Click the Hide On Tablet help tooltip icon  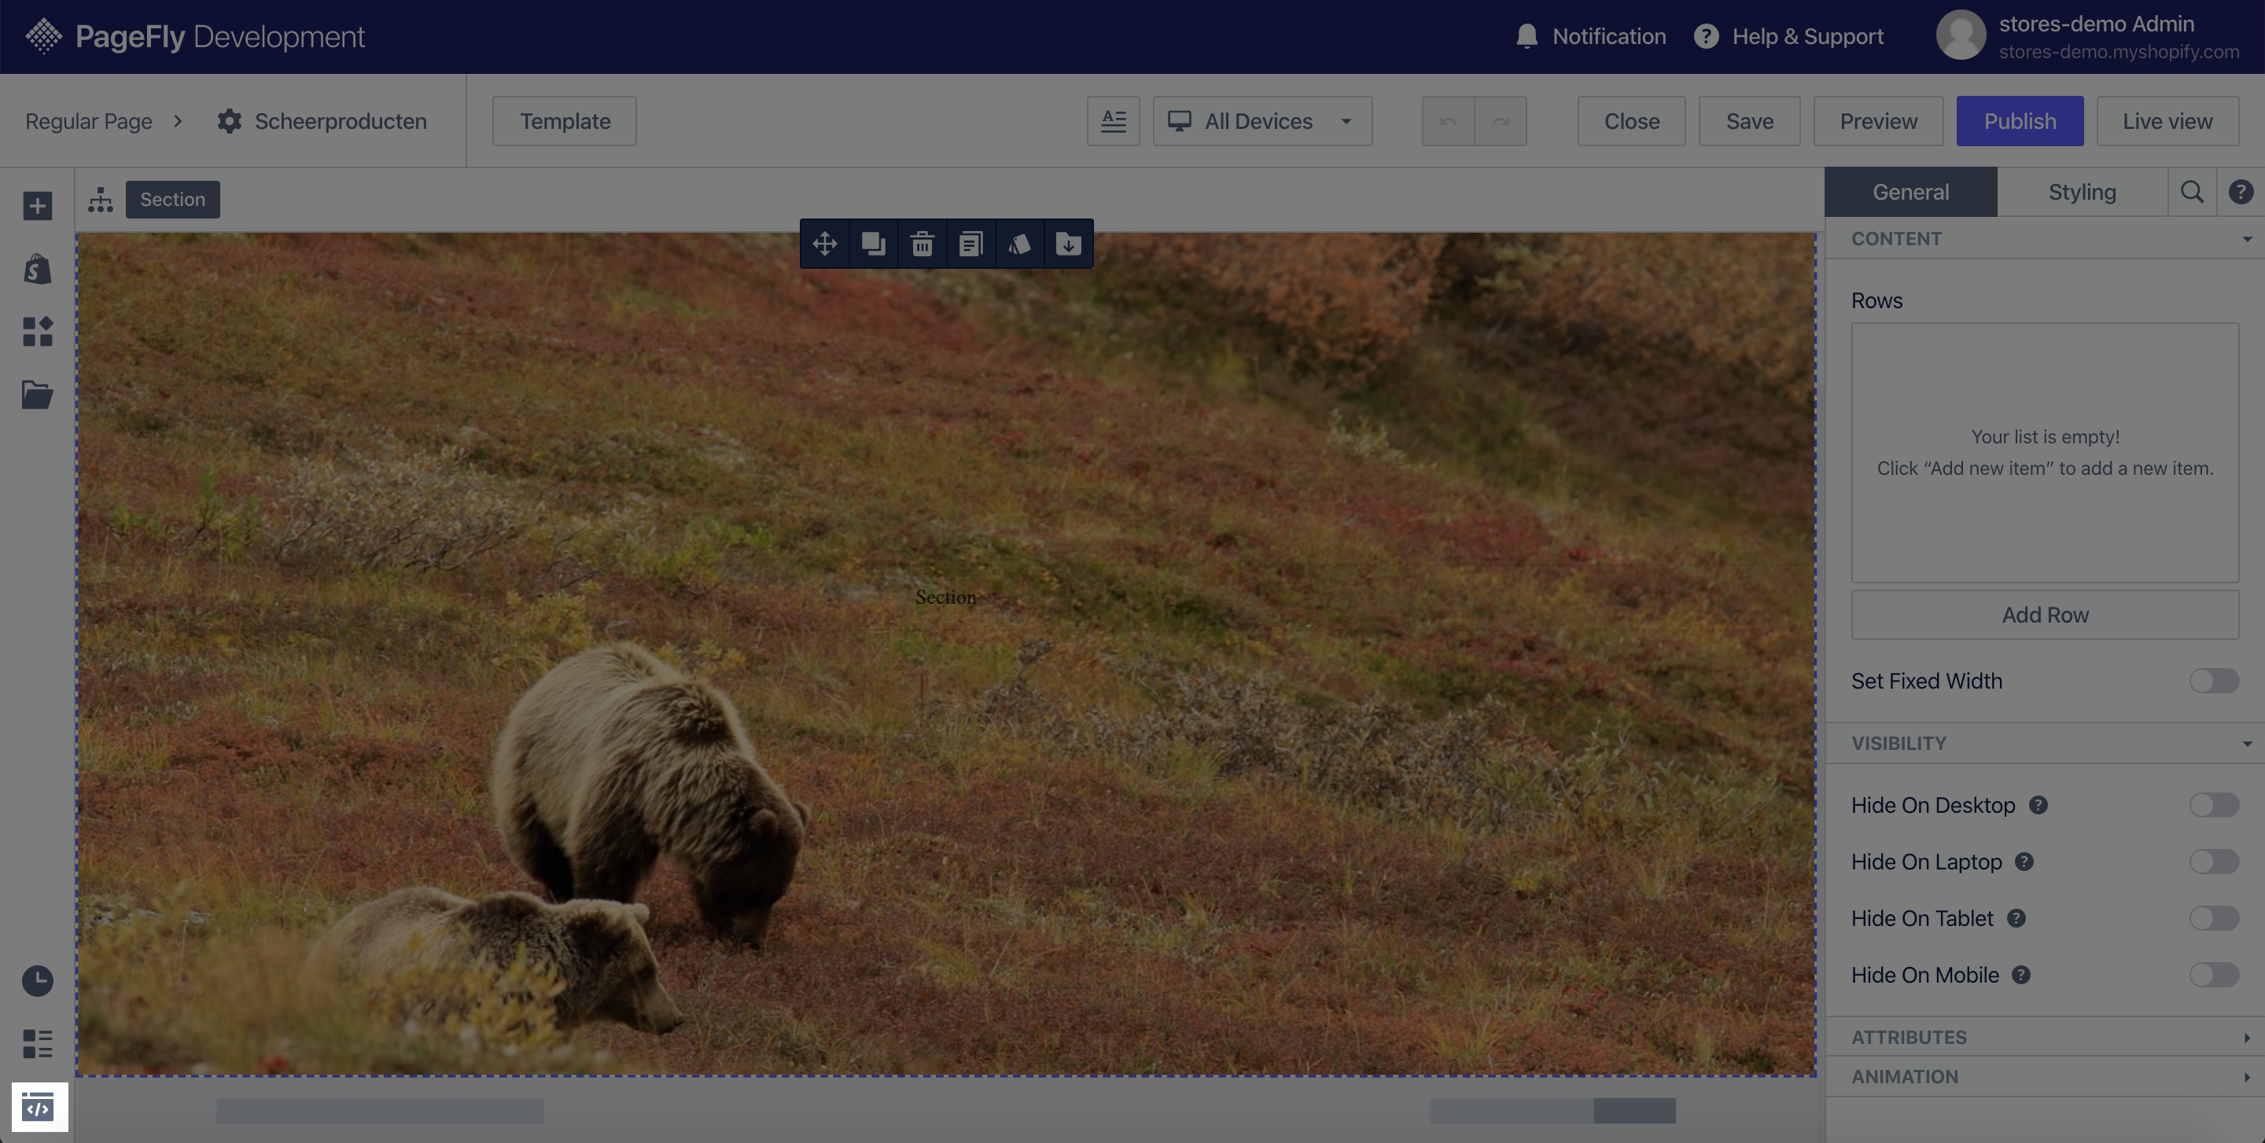pyautogui.click(x=2015, y=918)
